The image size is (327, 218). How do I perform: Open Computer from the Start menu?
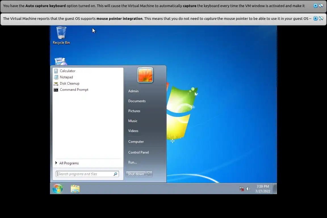pos(136,141)
